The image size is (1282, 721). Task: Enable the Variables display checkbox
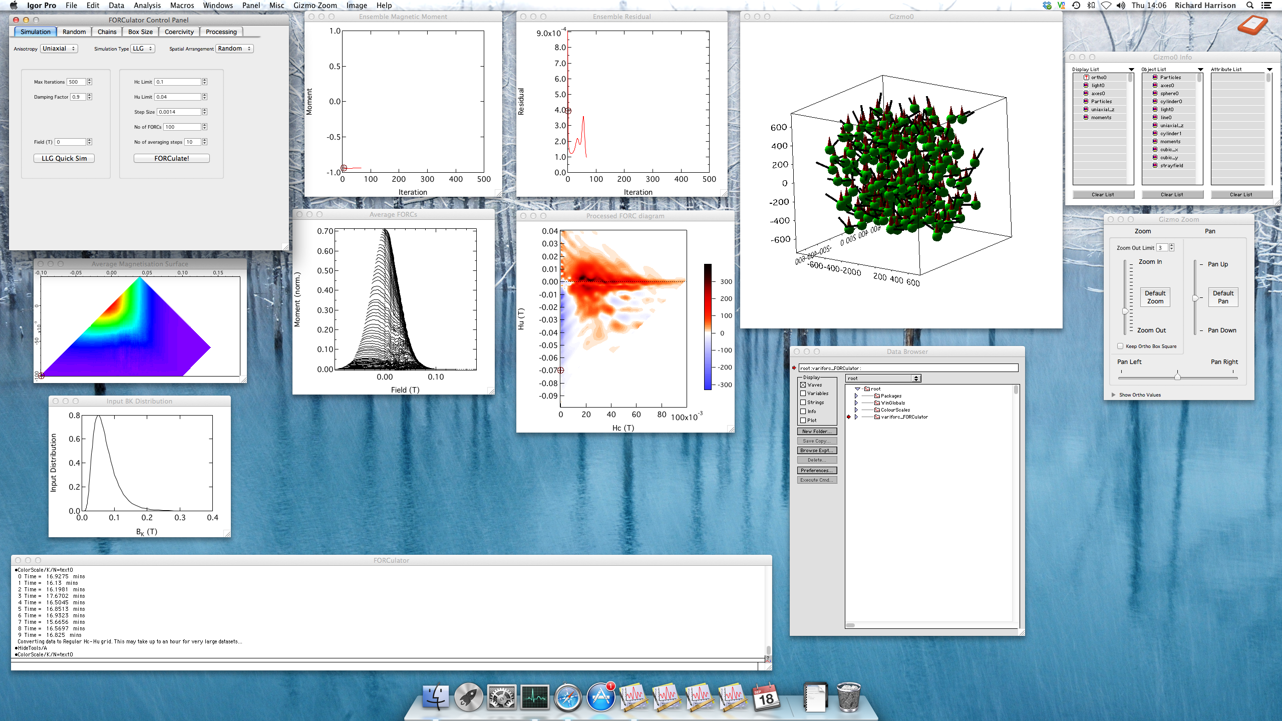pos(803,394)
